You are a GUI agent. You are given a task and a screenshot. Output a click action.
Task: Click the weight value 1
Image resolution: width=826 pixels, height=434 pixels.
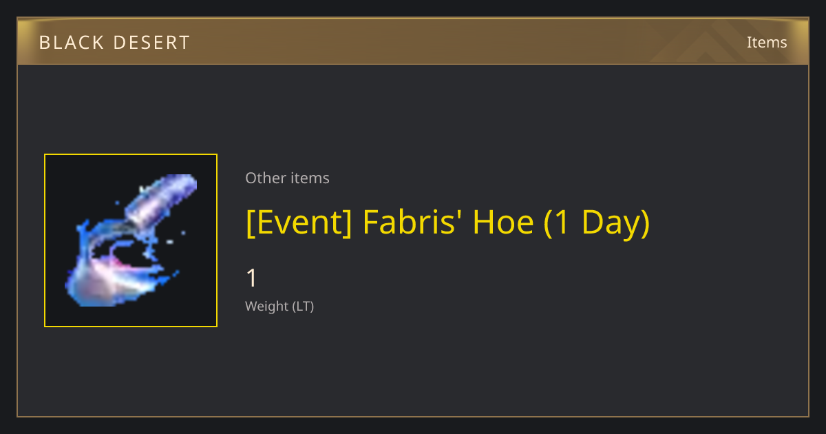tap(252, 278)
